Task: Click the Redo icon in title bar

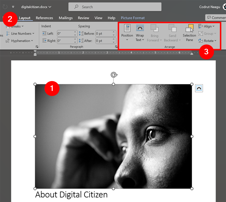Action: (x=5, y=7)
